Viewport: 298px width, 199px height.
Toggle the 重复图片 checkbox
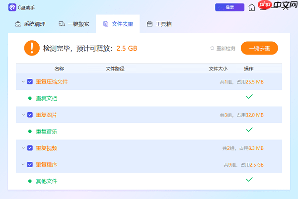point(30,115)
